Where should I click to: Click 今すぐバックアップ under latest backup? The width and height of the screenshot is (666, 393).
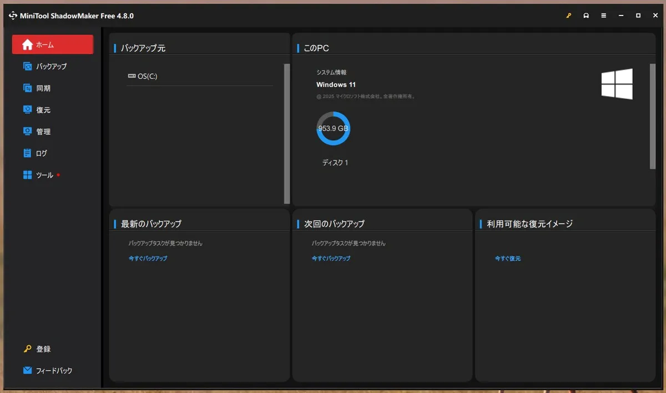[x=148, y=259]
